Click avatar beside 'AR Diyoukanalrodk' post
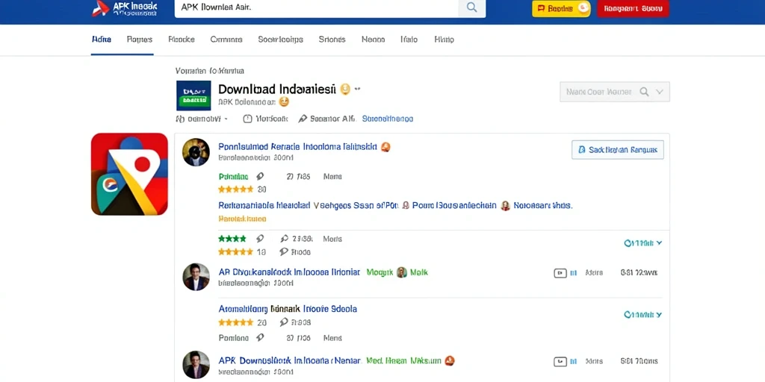 click(196, 277)
